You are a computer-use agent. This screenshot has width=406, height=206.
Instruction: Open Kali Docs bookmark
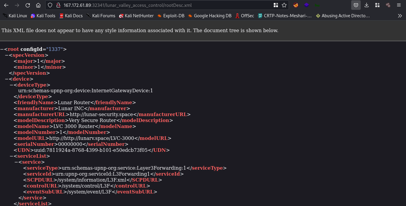71,16
